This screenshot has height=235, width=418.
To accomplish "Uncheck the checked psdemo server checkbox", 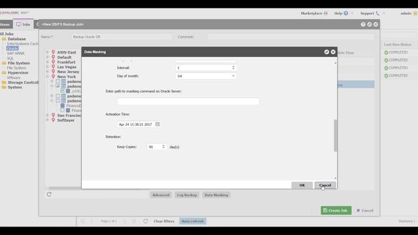I will (57, 86).
